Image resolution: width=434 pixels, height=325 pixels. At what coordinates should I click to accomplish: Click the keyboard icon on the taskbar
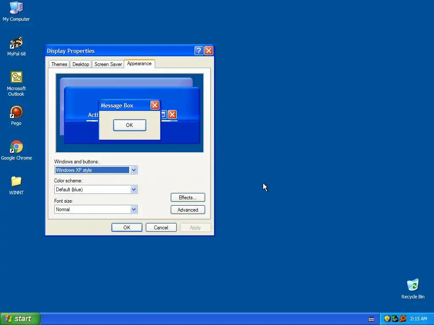click(371, 319)
